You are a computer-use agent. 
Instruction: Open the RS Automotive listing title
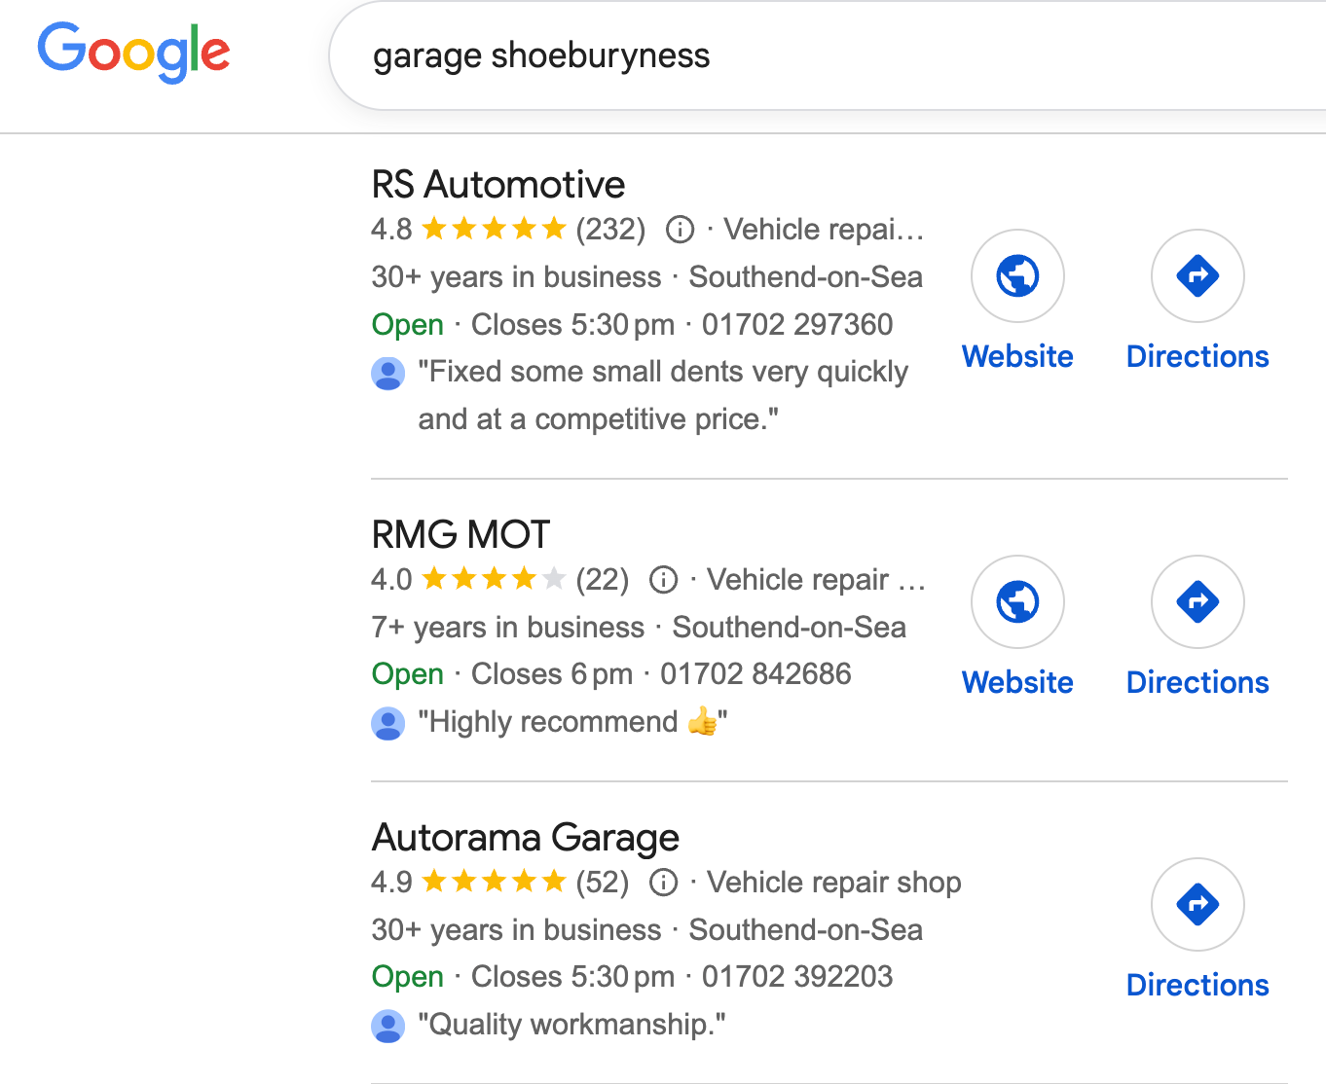(x=498, y=184)
